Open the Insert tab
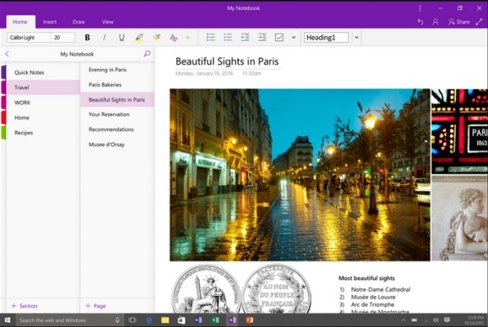The width and height of the screenshot is (488, 327). tap(50, 22)
